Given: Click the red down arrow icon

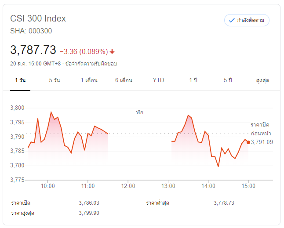Looking at the screenshot, I should (x=112, y=51).
